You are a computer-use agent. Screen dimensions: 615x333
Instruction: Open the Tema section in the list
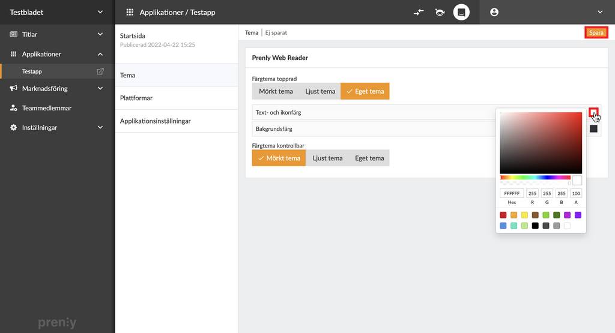pyautogui.click(x=177, y=75)
